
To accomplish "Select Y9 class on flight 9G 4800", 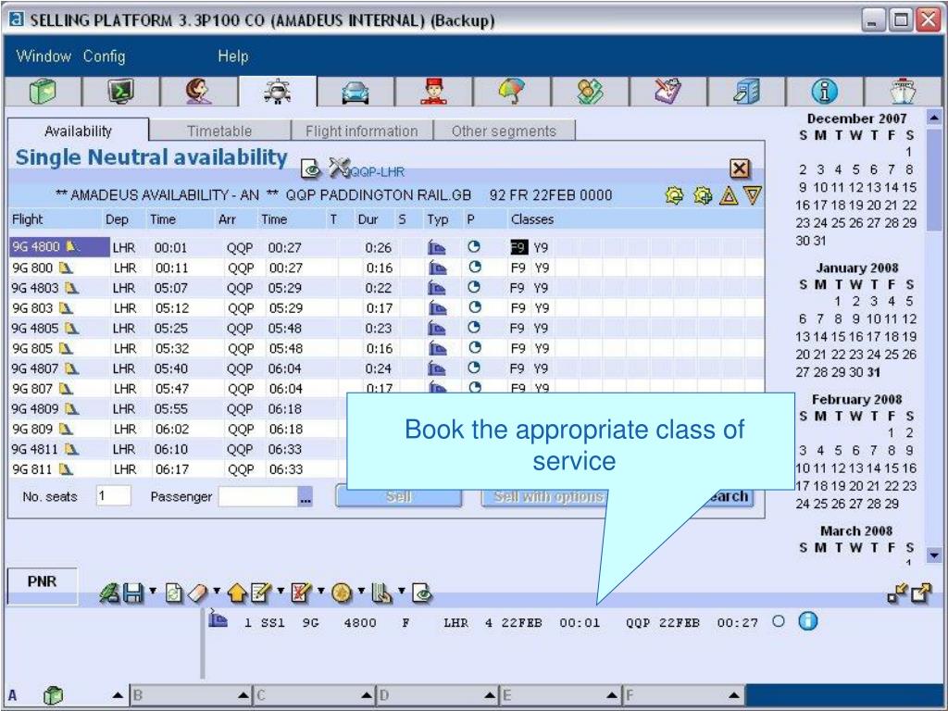I will point(541,247).
